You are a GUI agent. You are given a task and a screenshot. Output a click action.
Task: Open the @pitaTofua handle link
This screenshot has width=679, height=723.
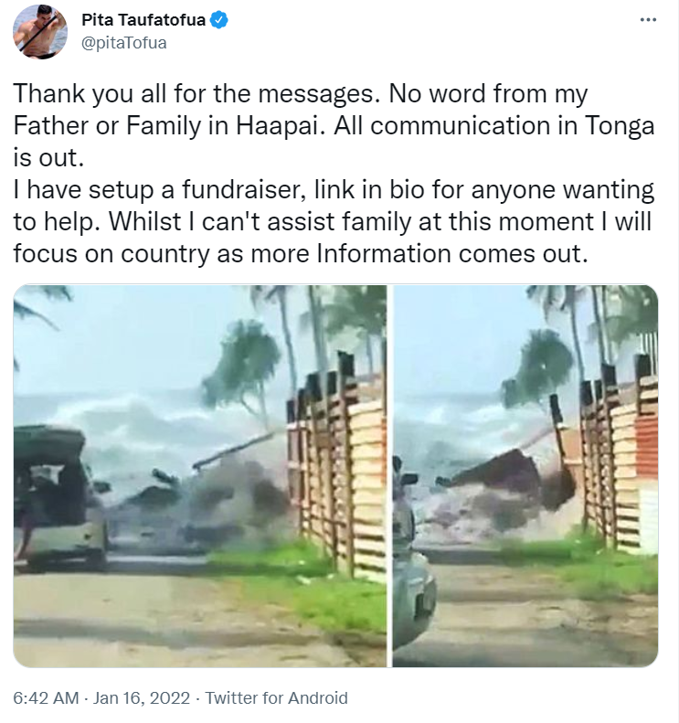coord(124,43)
